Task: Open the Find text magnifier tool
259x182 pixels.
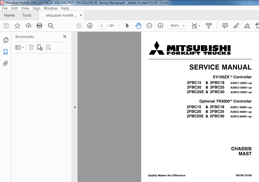Action: coord(51,26)
